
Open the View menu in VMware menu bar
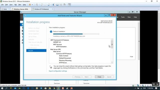(11, 5)
